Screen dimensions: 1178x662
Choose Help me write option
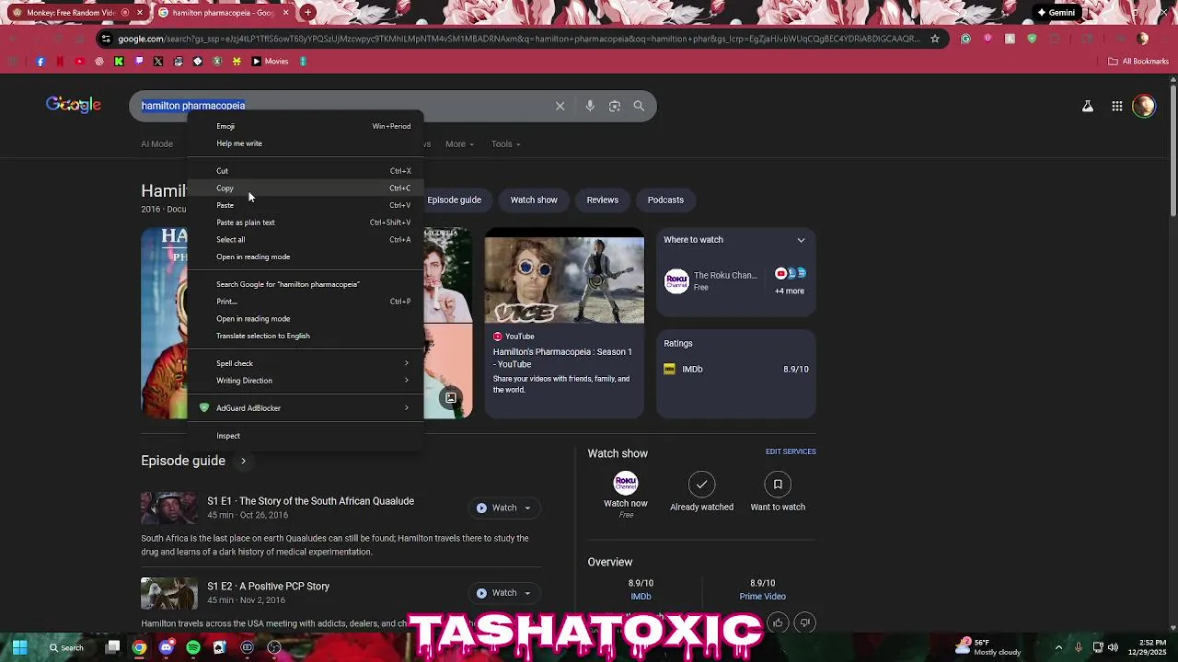coord(306,143)
